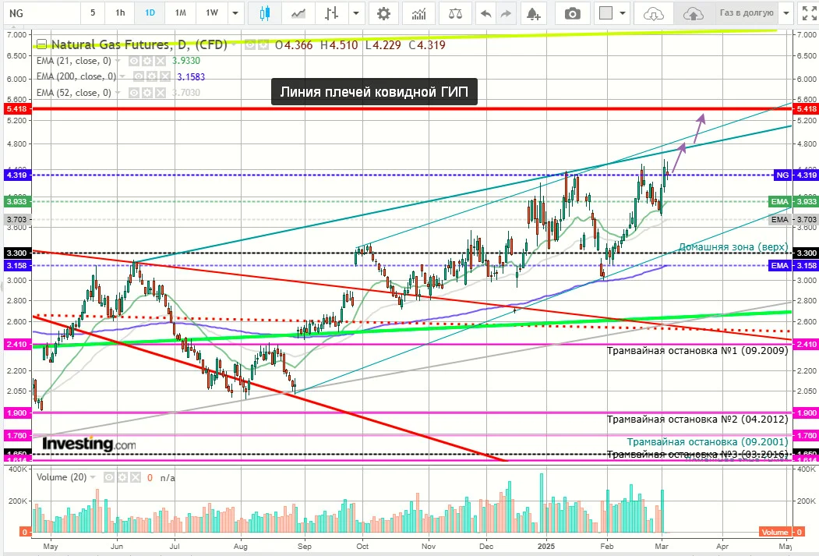819x556 pixels.
Task: Open chart settings gear icon
Action: [x=383, y=13]
